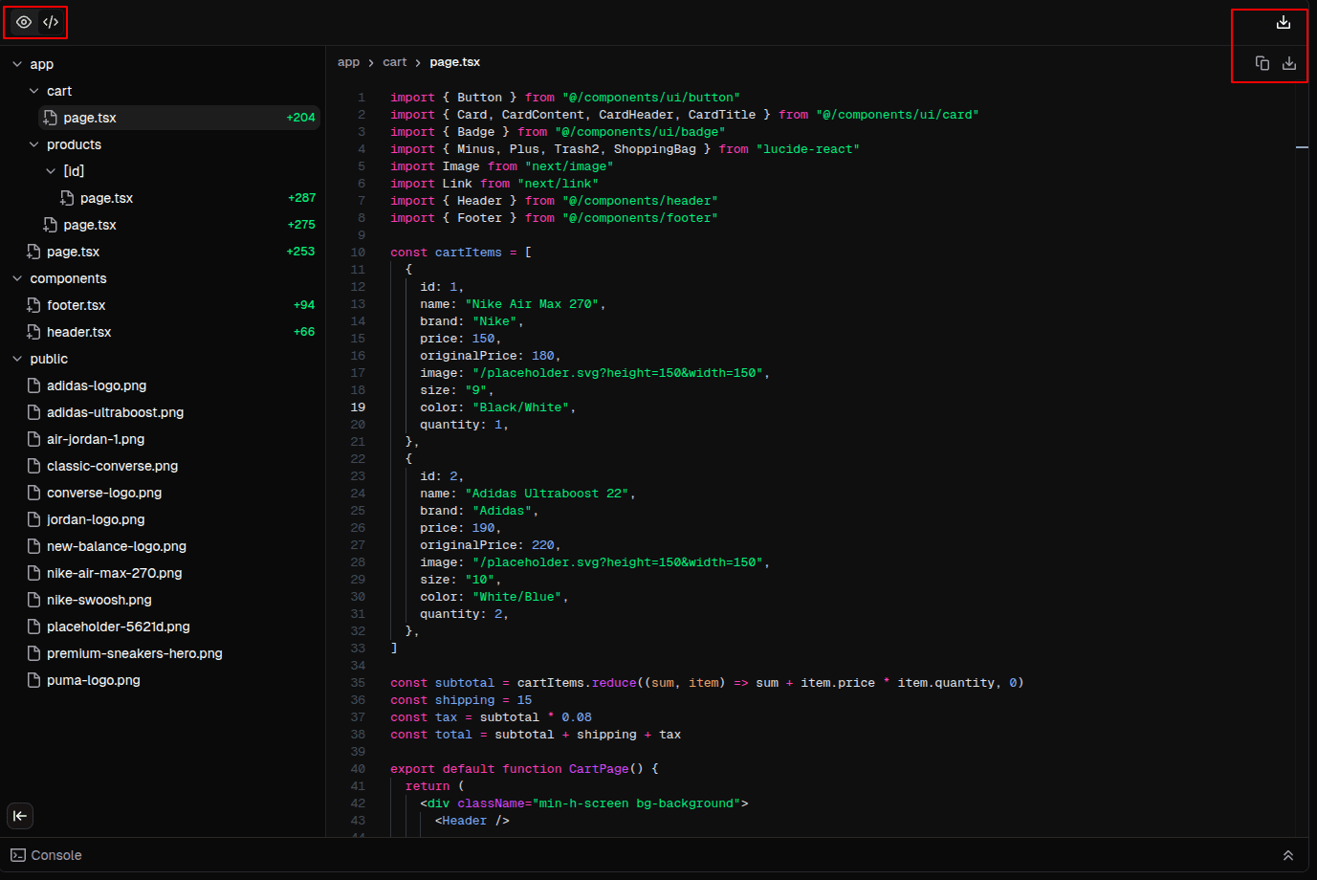Open footer.tsx file
1317x880 pixels.
(x=77, y=305)
